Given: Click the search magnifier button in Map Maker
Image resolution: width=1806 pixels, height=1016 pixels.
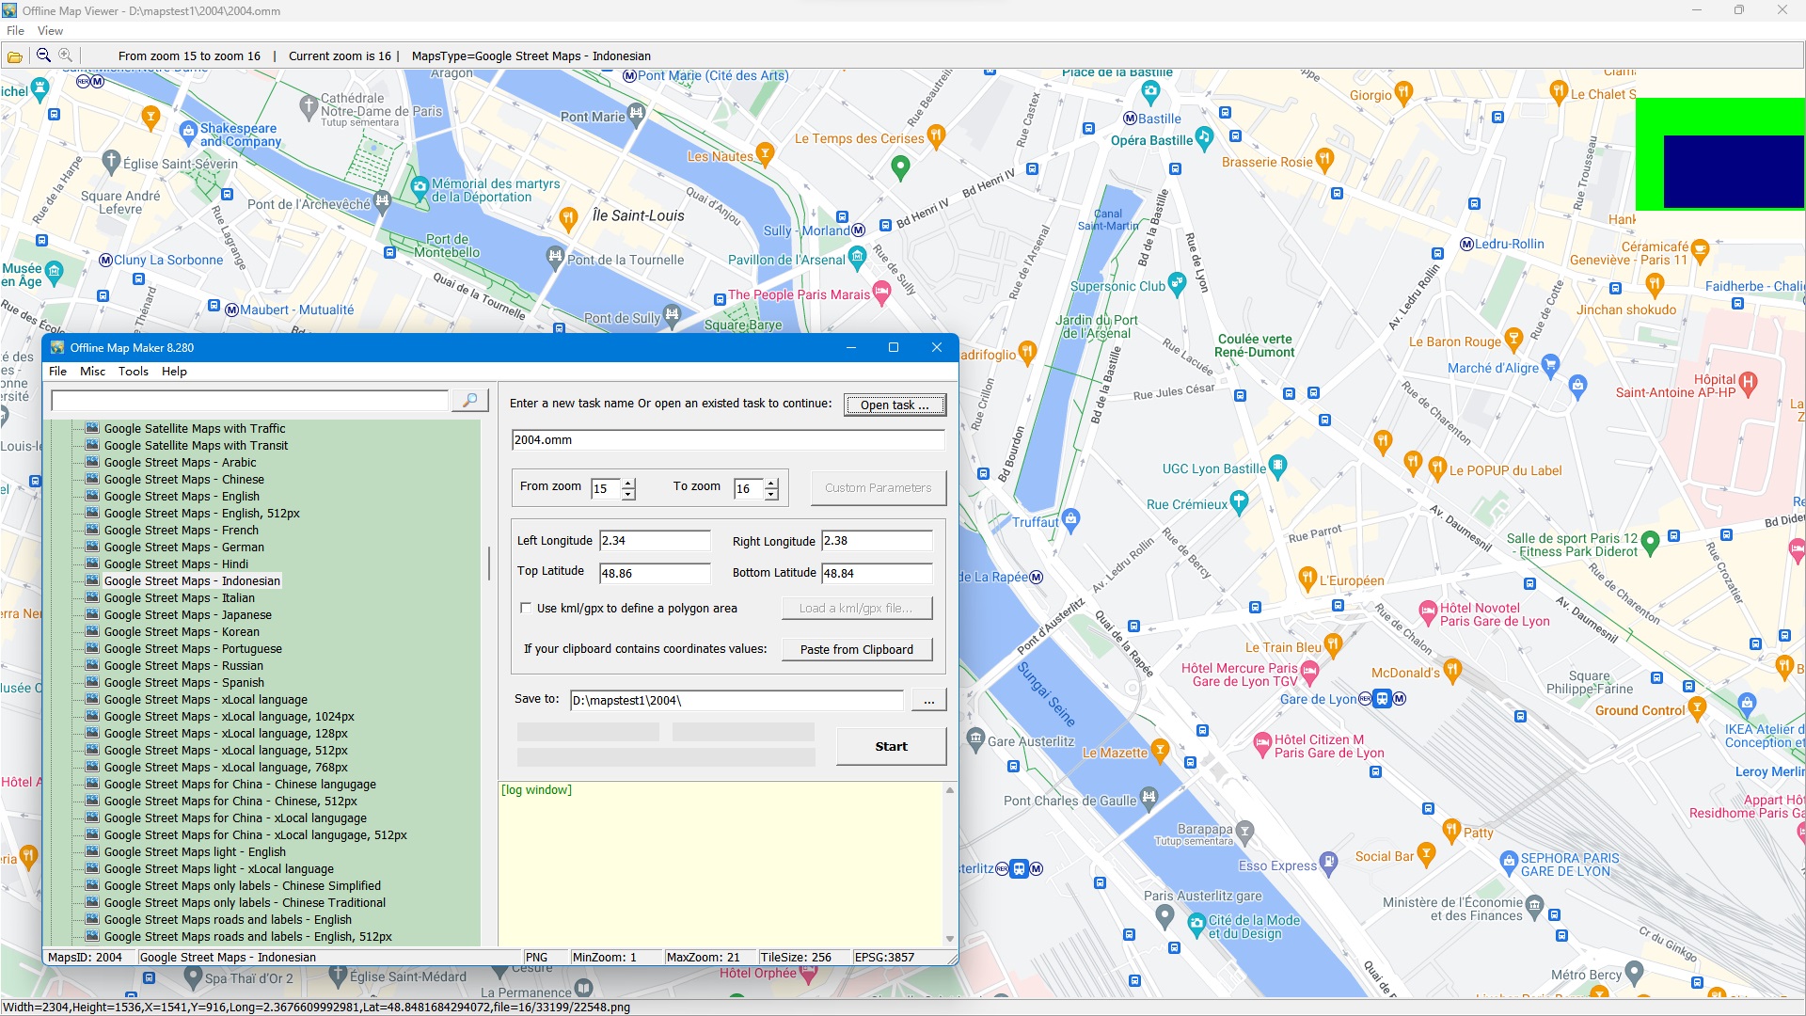Looking at the screenshot, I should pos(470,401).
